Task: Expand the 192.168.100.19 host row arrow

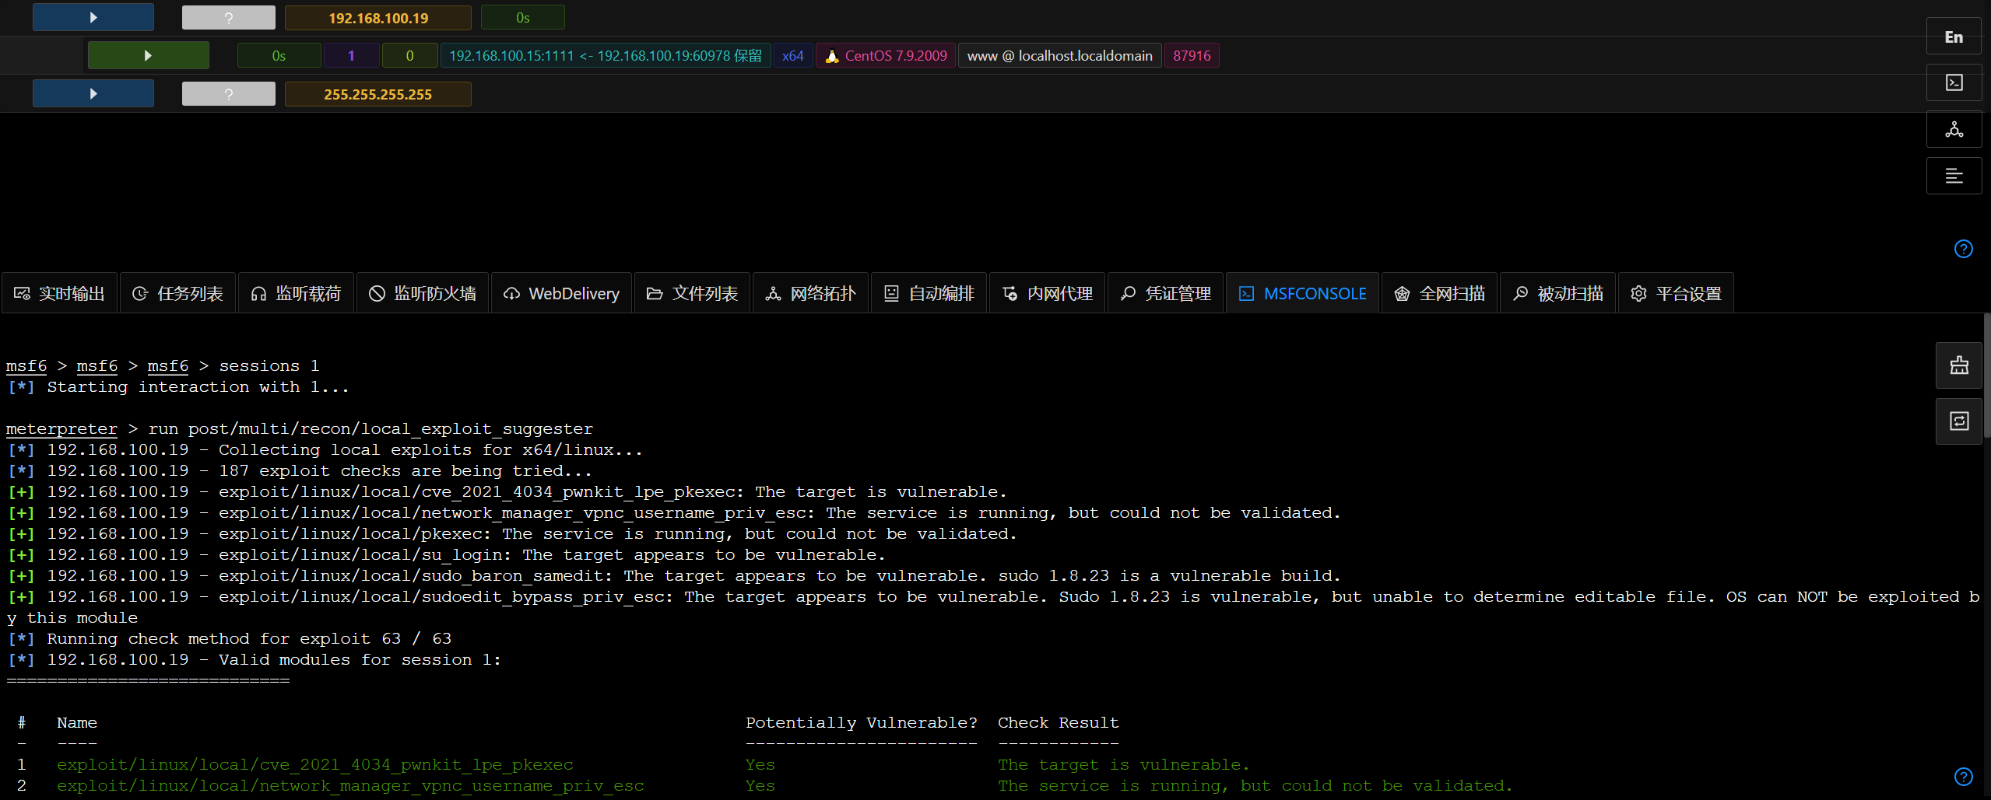Action: (93, 17)
